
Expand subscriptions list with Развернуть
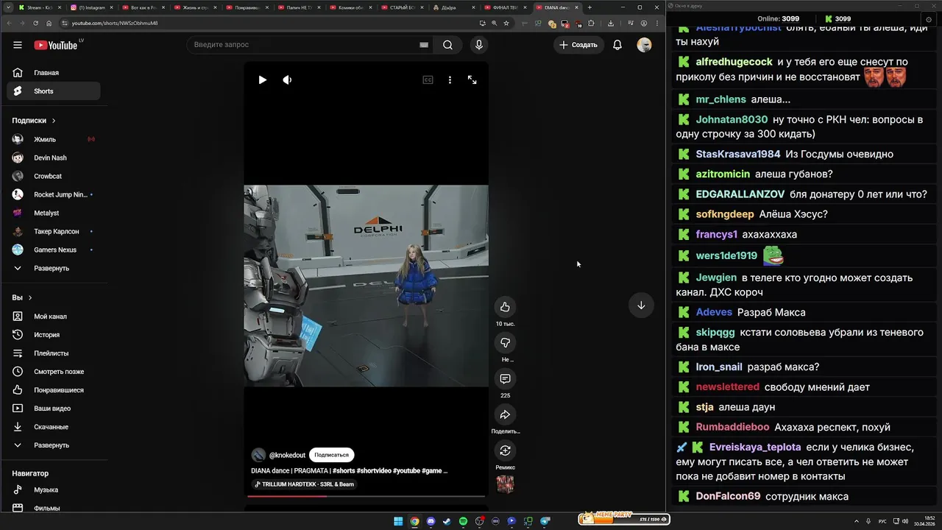pyautogui.click(x=54, y=268)
